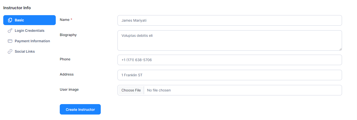This screenshot has width=357, height=120.
Task: Click the Choose File button
Action: point(131,90)
